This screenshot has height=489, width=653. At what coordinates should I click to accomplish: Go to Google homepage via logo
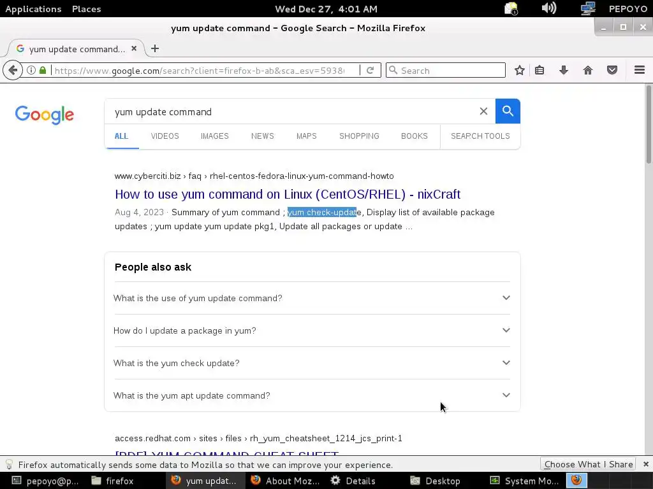pos(45,115)
